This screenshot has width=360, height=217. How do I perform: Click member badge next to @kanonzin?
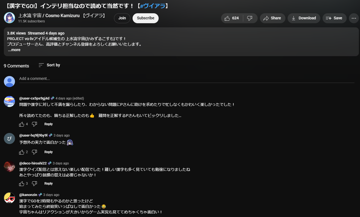click(x=40, y=195)
